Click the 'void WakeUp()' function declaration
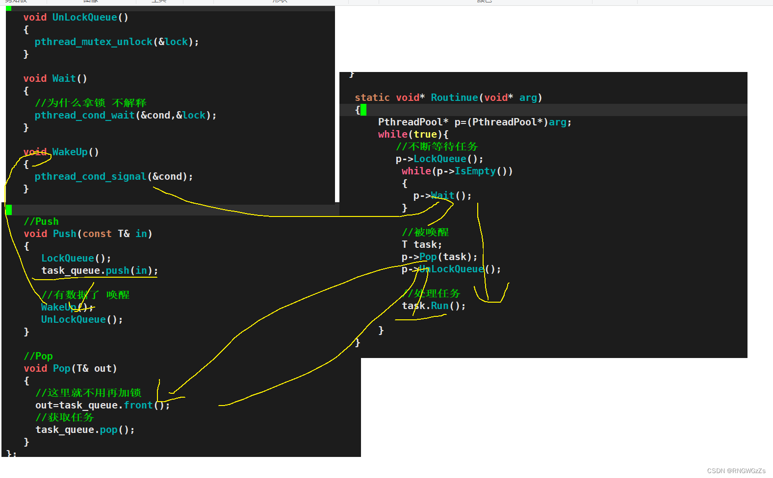This screenshot has width=773, height=478. [x=61, y=152]
